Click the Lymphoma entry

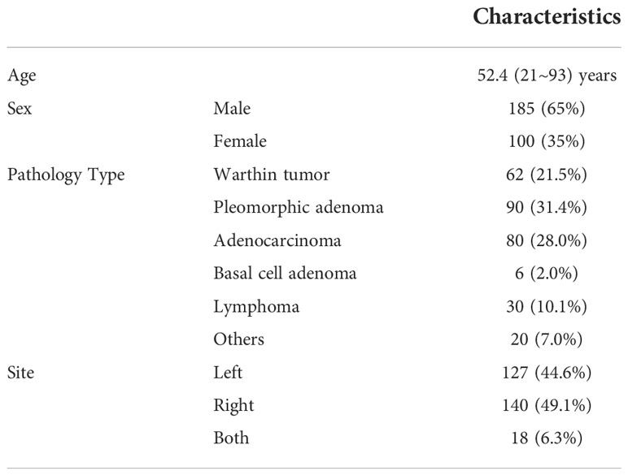click(x=256, y=307)
